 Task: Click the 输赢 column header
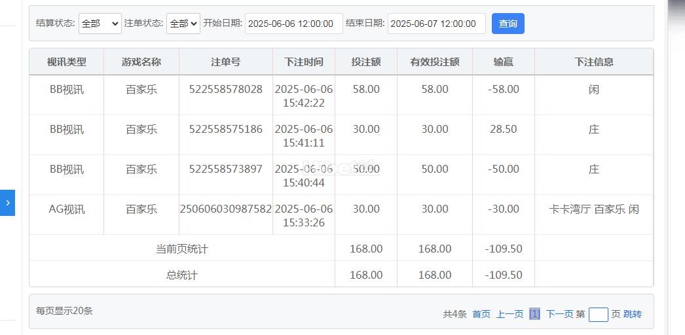coord(503,62)
